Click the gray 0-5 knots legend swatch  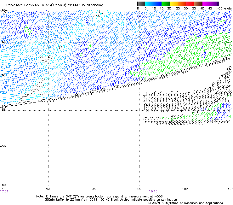141,4
